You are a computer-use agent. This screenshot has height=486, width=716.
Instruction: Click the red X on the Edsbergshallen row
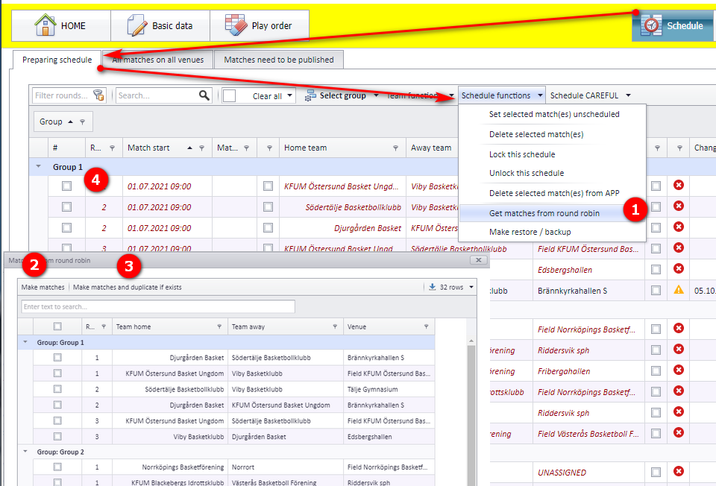679,268
